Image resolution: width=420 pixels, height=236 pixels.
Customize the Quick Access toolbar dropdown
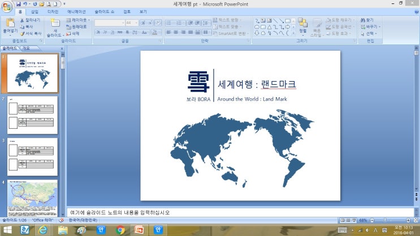(x=64, y=4)
